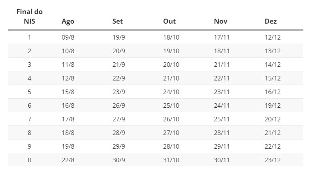Click NIS final digit 7 cell
Screen dimensions: 312x175
tap(30, 119)
